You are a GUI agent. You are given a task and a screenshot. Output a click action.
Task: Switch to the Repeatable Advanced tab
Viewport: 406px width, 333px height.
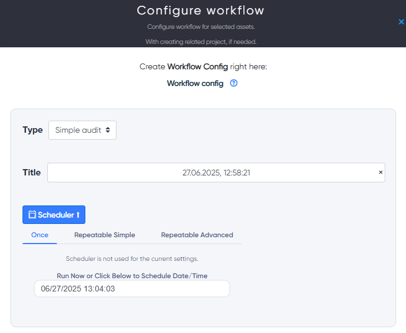tap(197, 235)
